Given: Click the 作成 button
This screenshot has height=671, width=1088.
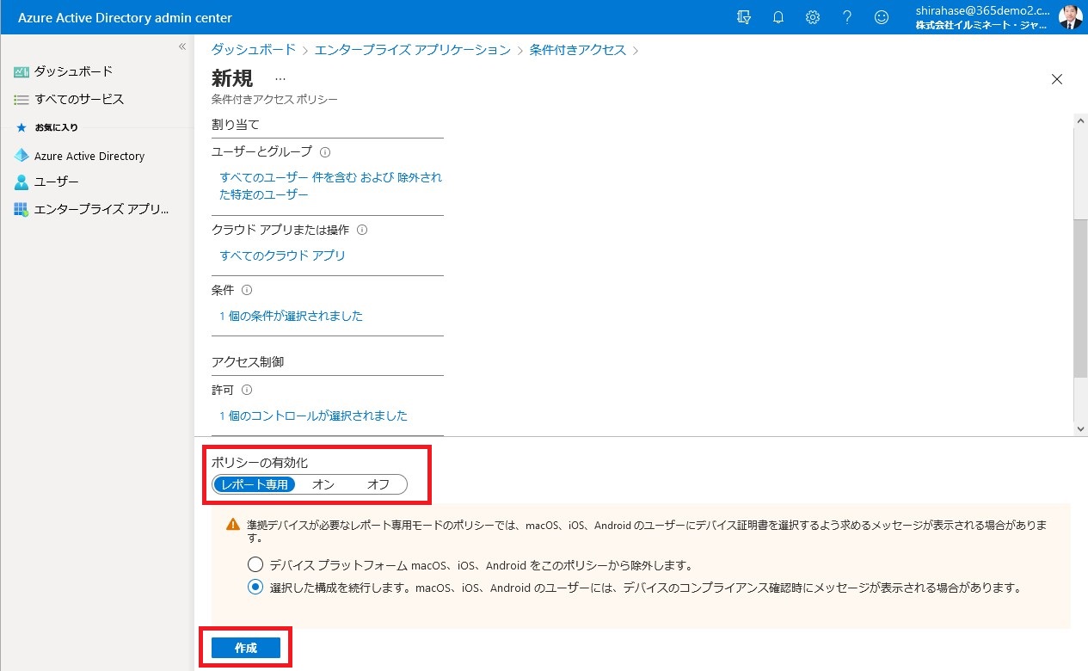Looking at the screenshot, I should 246,648.
